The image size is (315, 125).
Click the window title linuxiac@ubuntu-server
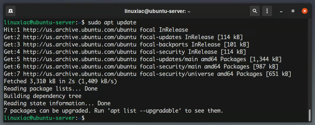pyautogui.click(x=157, y=11)
